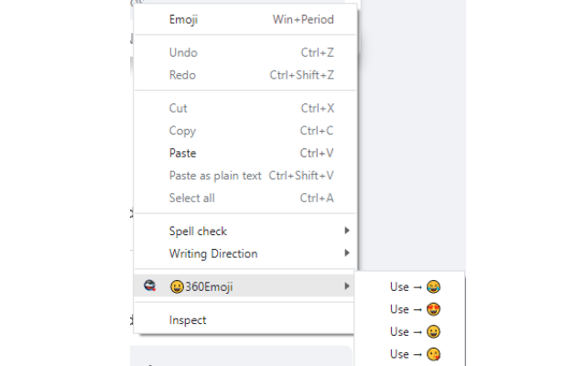The height and width of the screenshot is (366, 586).
Task: Select Cut in the context menu
Action: tap(244, 108)
